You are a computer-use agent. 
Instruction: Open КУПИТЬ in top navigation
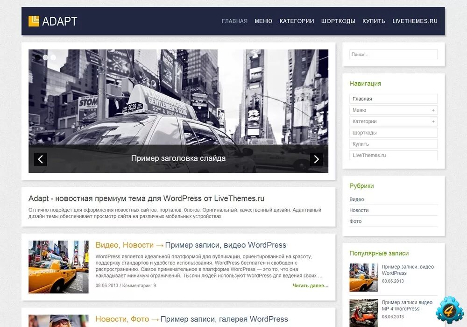point(374,21)
